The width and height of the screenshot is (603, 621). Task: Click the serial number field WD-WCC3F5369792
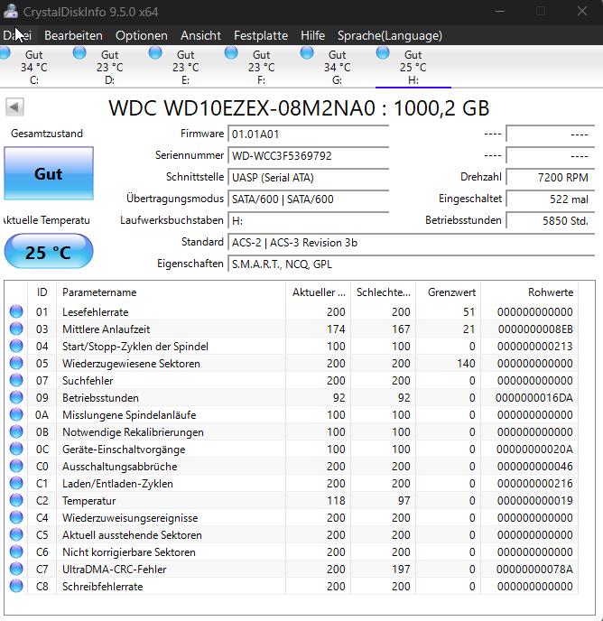click(308, 155)
